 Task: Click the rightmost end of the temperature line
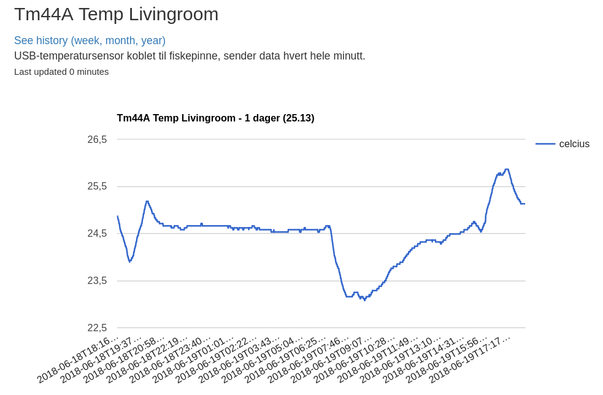click(x=524, y=204)
